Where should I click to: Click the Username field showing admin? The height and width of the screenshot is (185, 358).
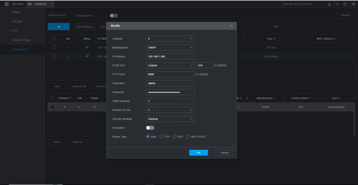[170, 83]
